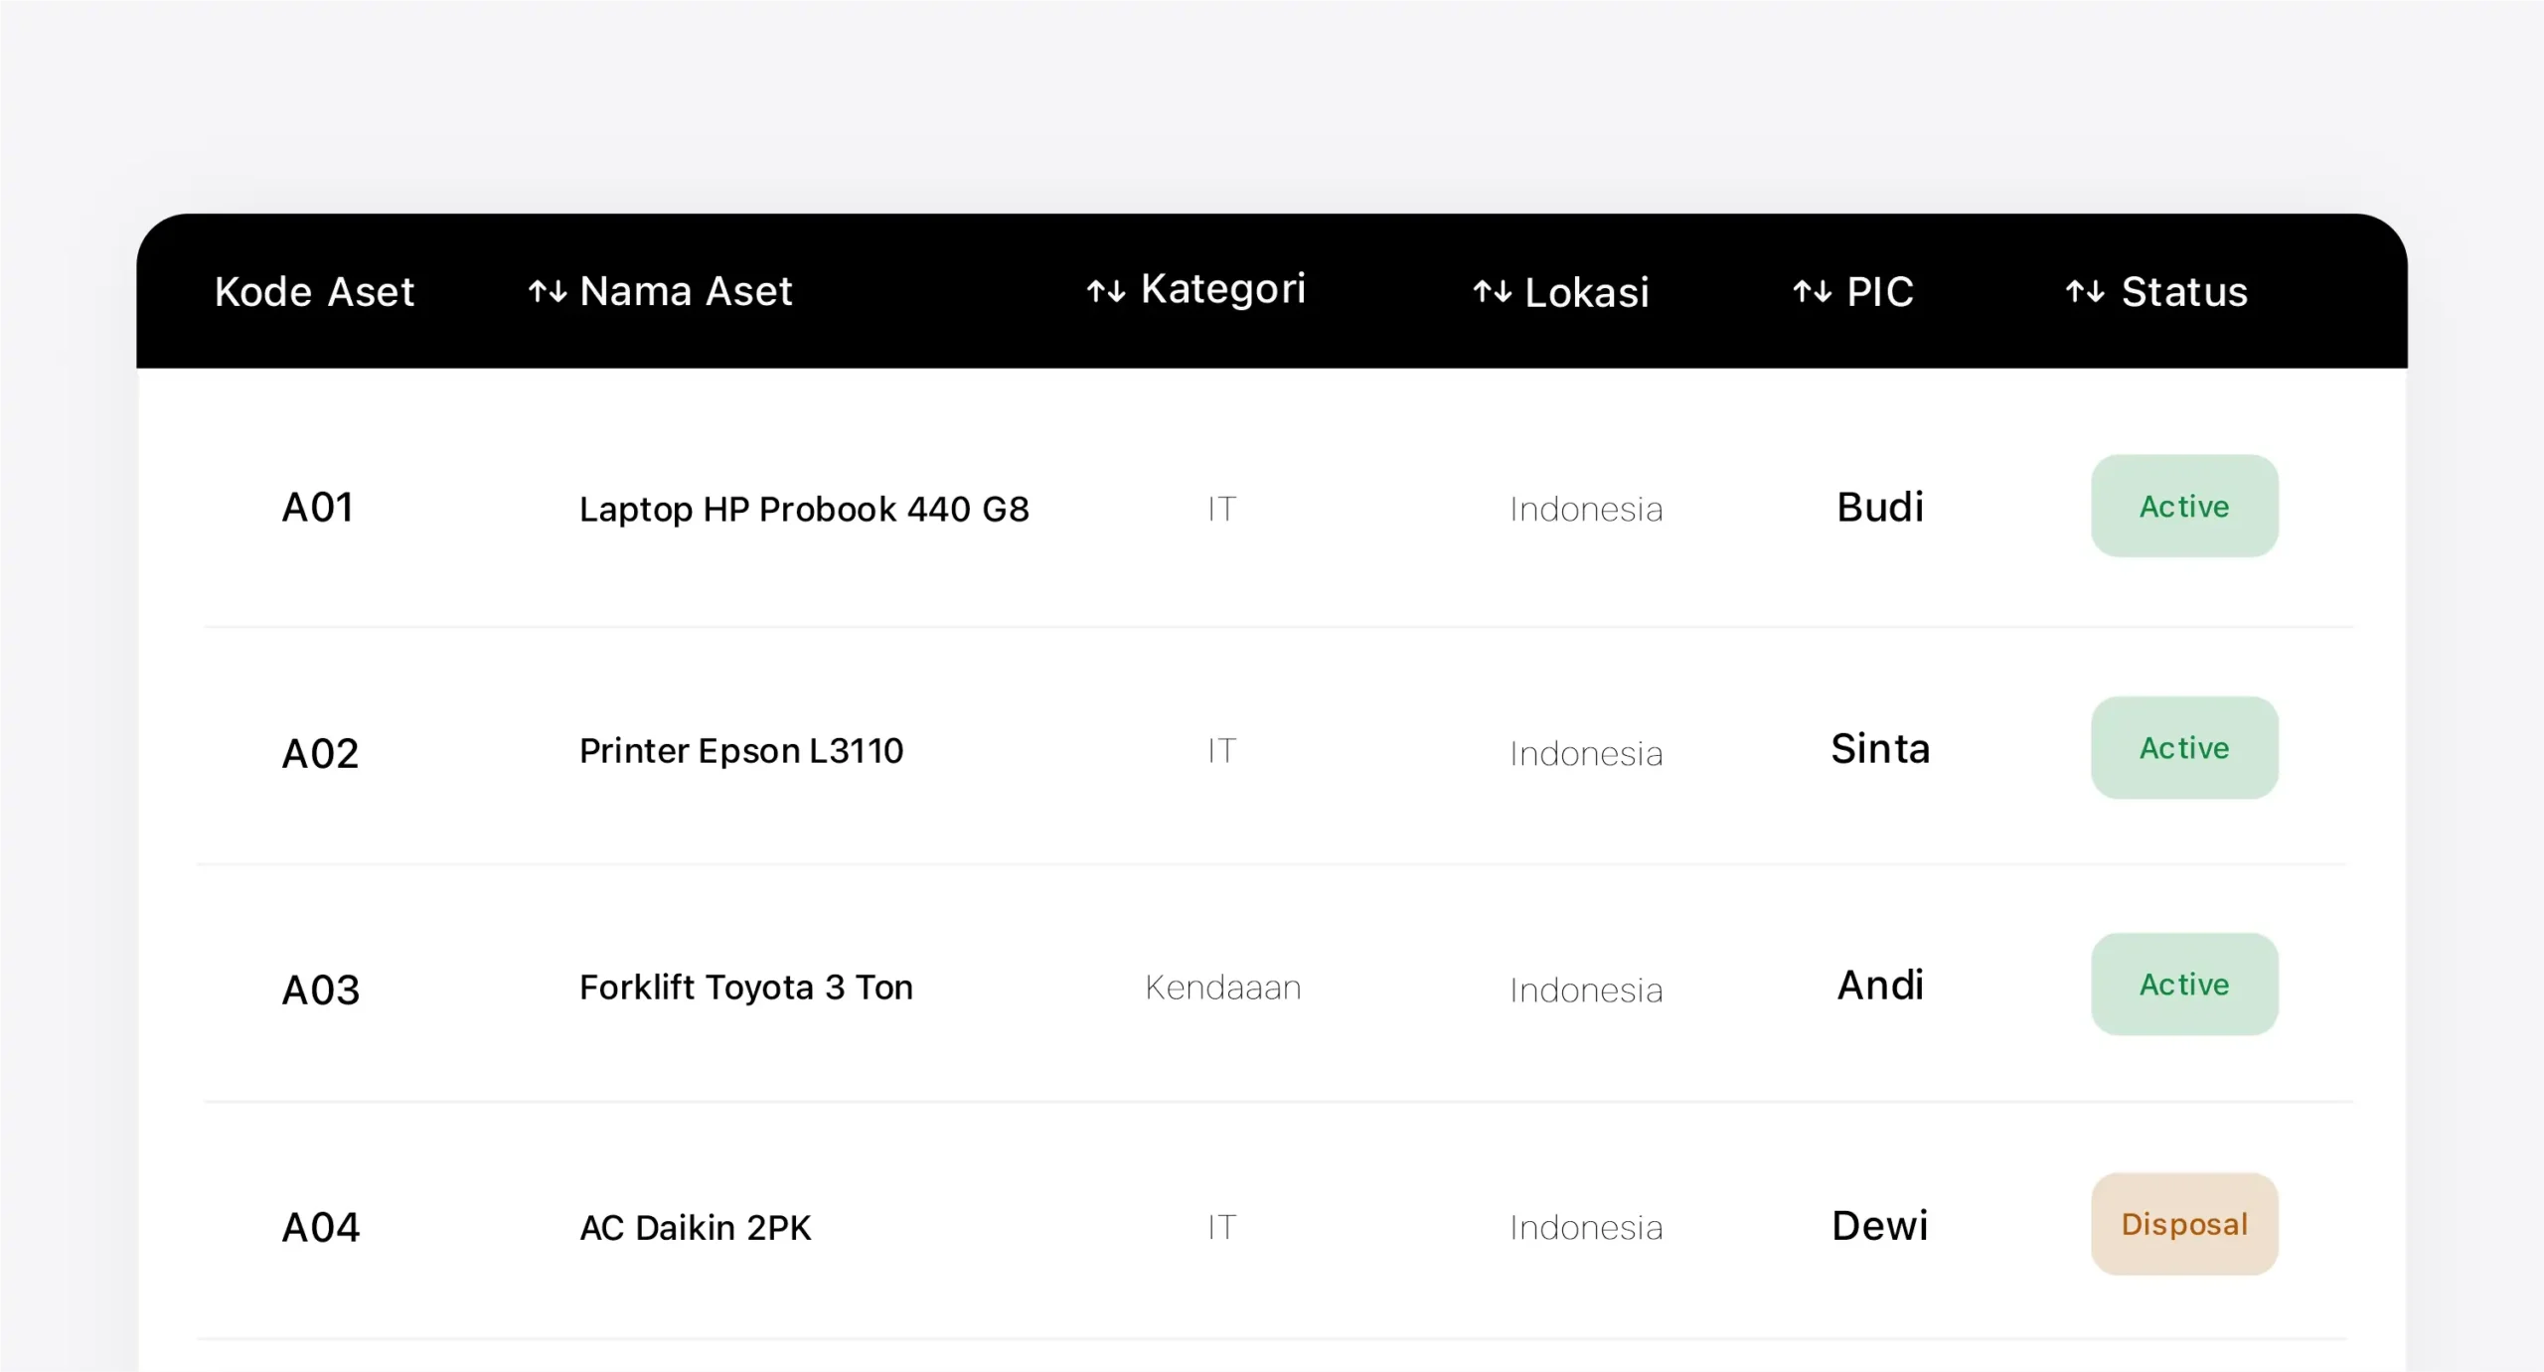Image resolution: width=2544 pixels, height=1372 pixels.
Task: Click the Active status badge for Sinta
Action: [x=2183, y=748]
